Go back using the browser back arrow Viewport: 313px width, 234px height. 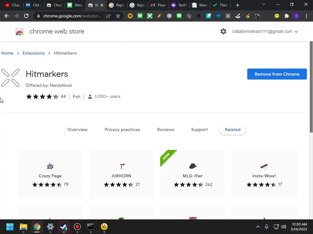point(7,16)
